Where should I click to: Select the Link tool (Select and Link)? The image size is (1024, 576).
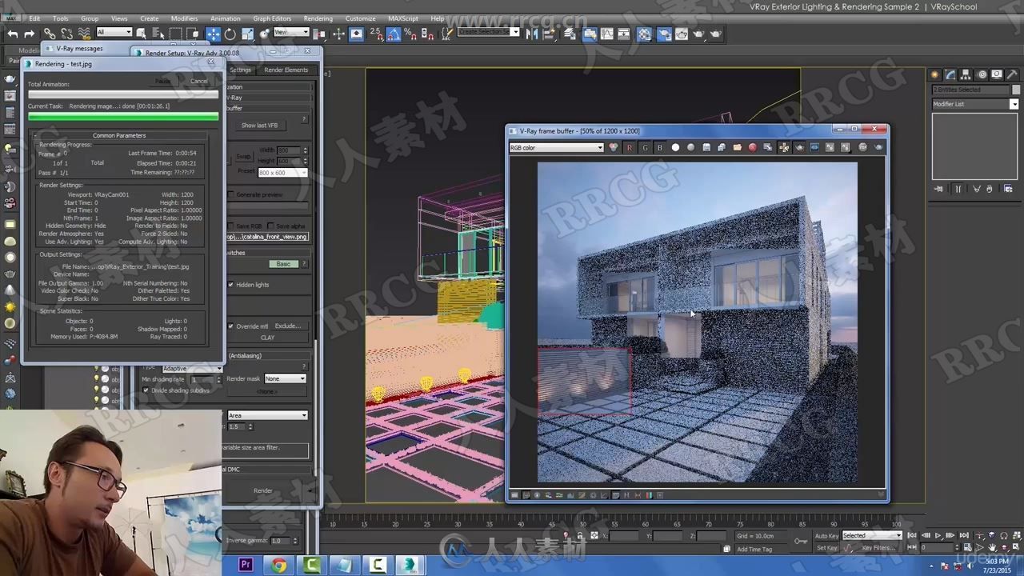50,34
